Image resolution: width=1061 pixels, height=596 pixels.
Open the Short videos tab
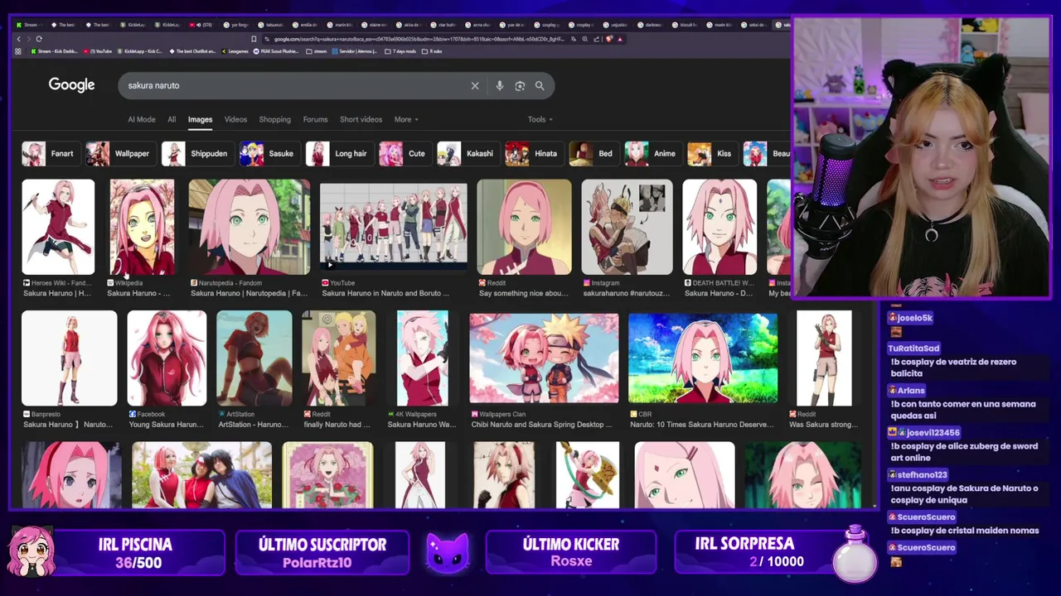pyautogui.click(x=361, y=119)
